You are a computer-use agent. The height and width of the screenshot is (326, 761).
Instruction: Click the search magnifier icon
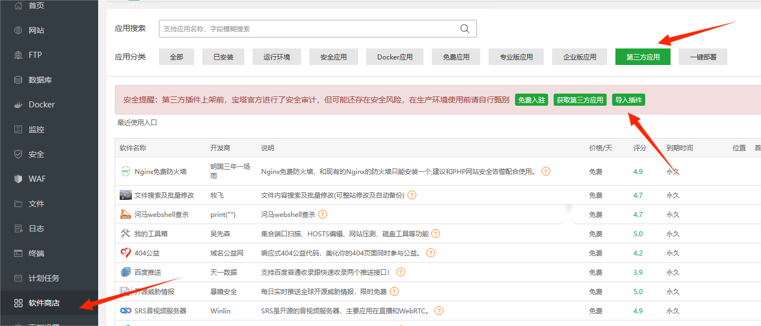pos(465,29)
